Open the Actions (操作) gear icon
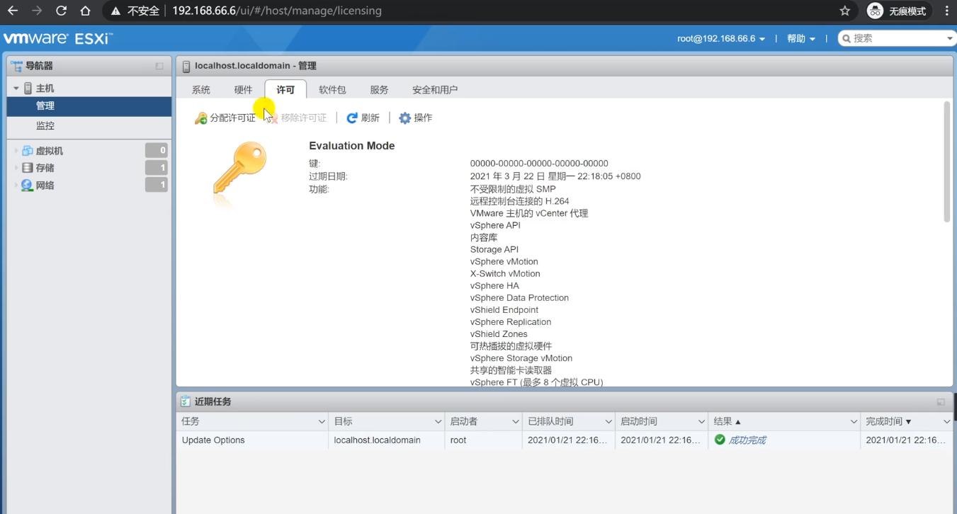 tap(404, 118)
